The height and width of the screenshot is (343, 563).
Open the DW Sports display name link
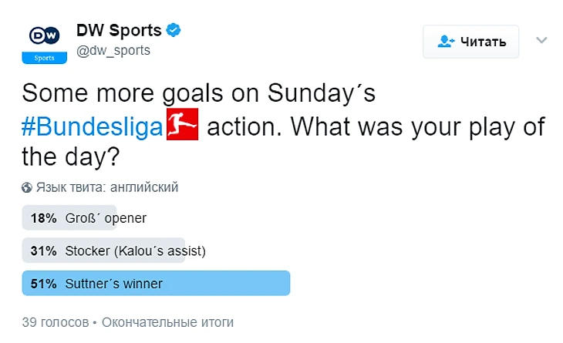point(118,30)
